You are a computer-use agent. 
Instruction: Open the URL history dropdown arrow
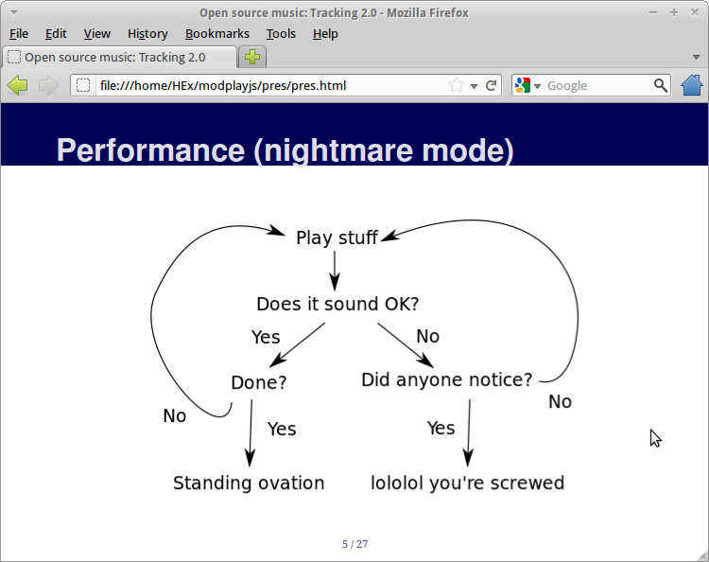[474, 86]
